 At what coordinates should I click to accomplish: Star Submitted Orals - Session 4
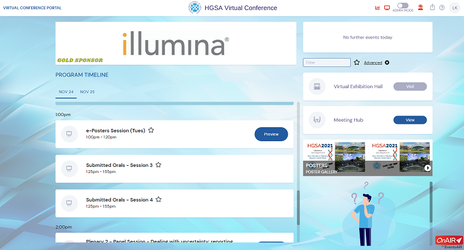pyautogui.click(x=158, y=199)
